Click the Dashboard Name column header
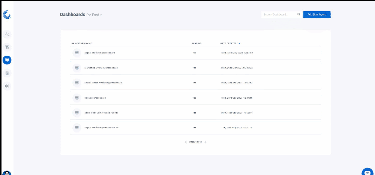 pos(81,43)
